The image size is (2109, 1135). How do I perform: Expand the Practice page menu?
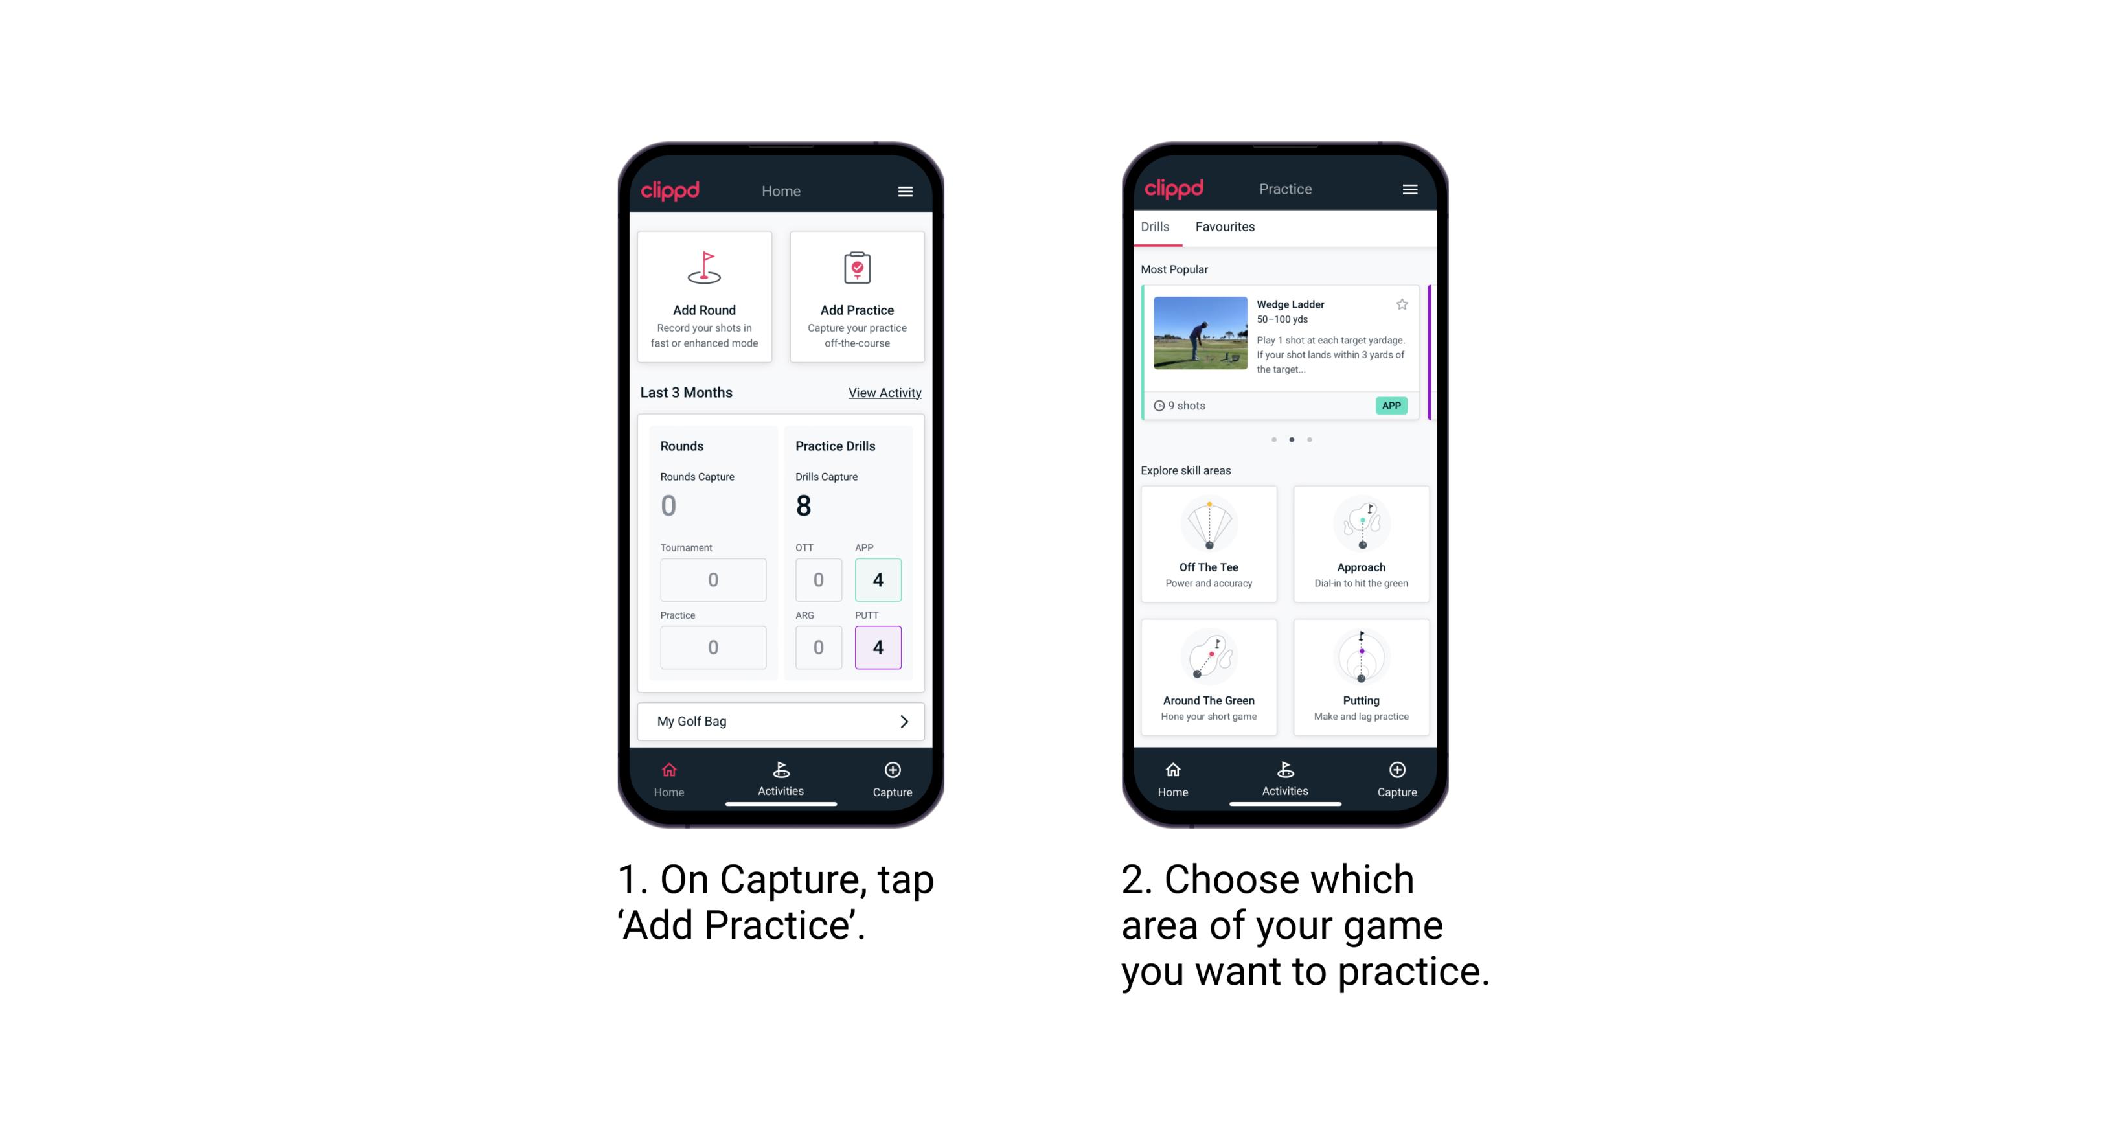point(1413,190)
